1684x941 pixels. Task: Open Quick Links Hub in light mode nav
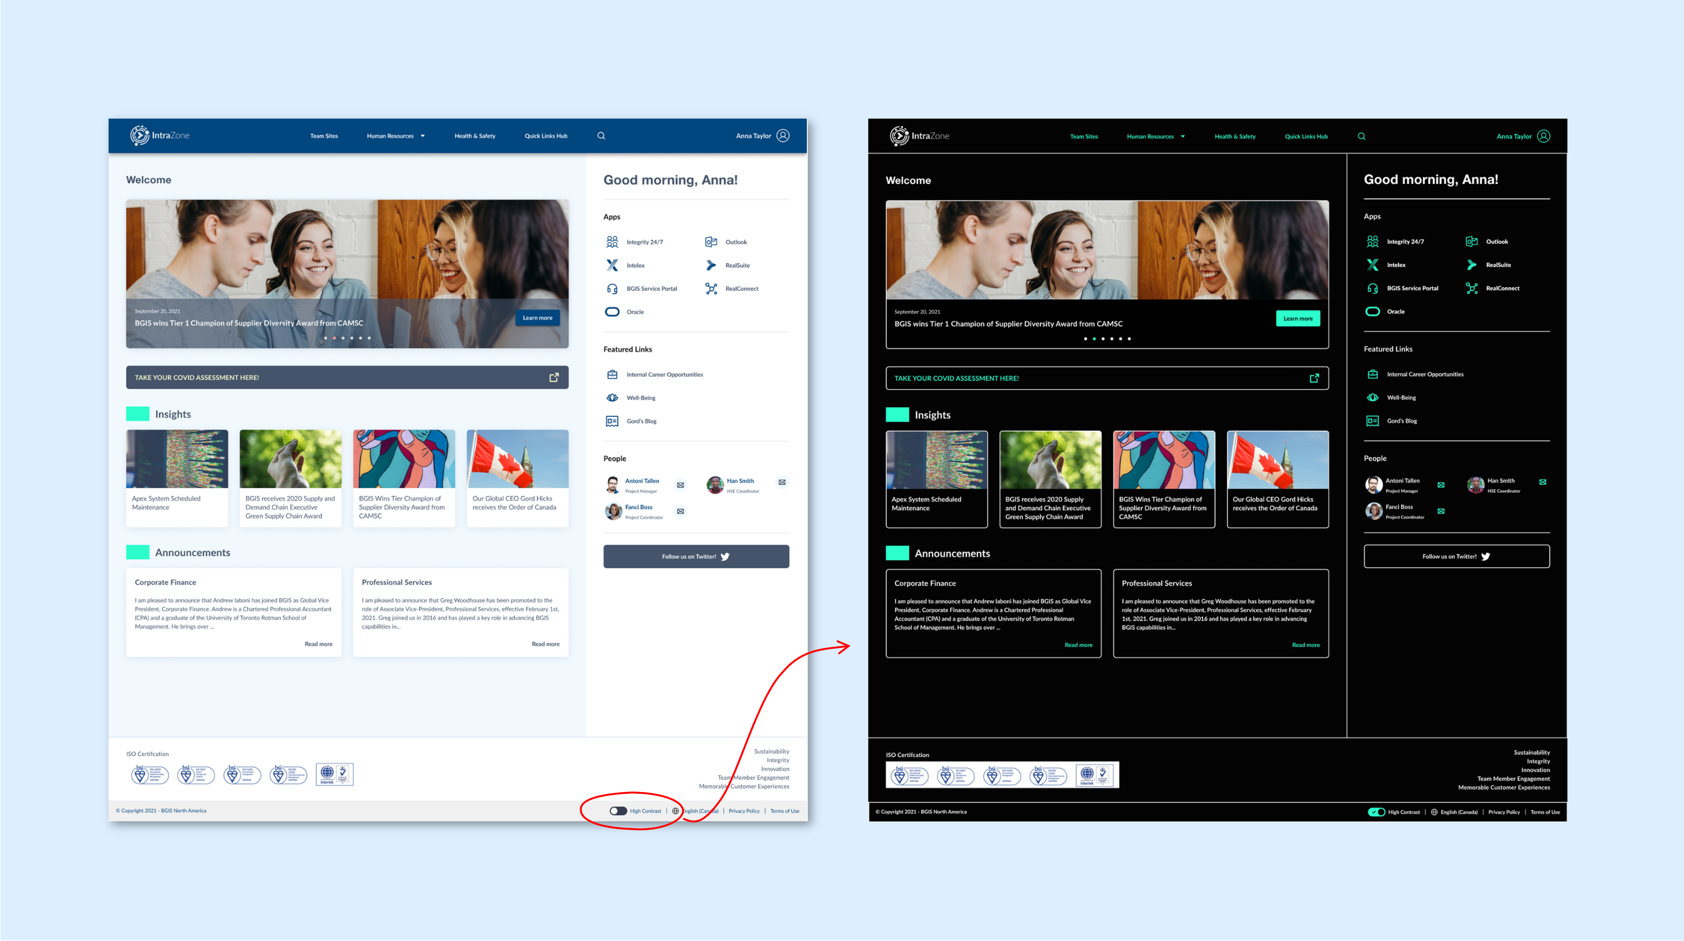545,136
